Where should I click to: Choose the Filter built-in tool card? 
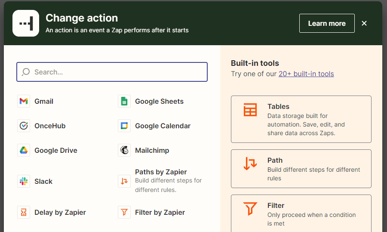click(x=301, y=213)
